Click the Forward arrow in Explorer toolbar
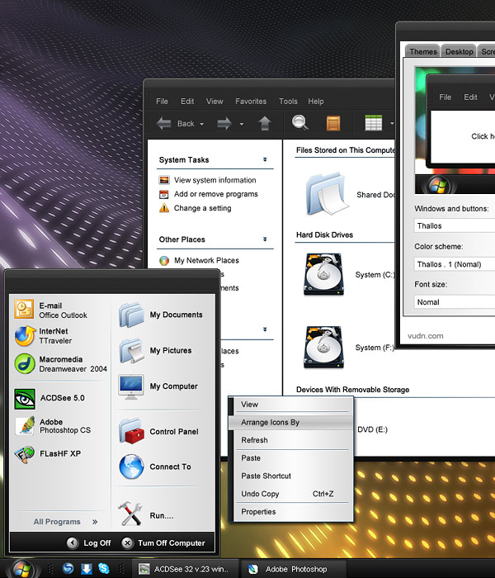The image size is (495, 578). (224, 124)
